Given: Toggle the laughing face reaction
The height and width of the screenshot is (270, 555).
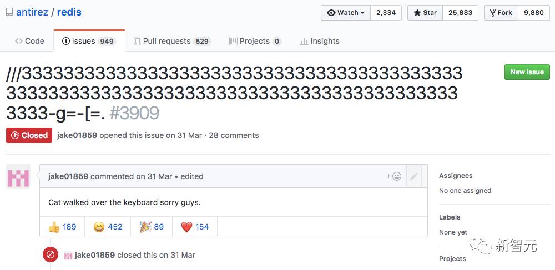Looking at the screenshot, I should point(108,227).
